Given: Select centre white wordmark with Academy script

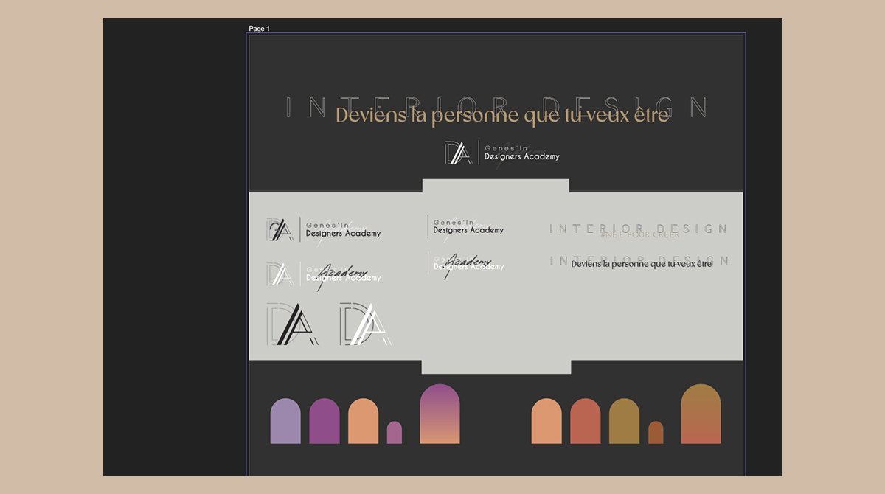Looking at the screenshot, I should pos(466,264).
